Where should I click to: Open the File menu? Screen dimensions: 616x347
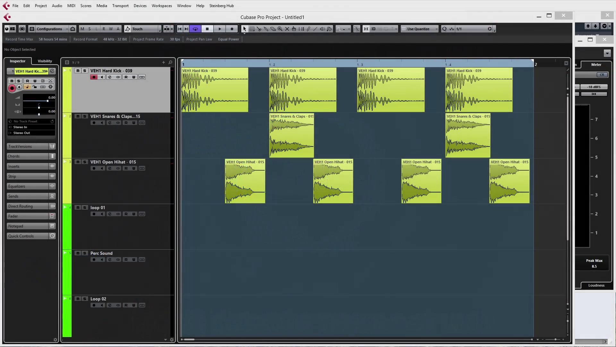click(15, 6)
